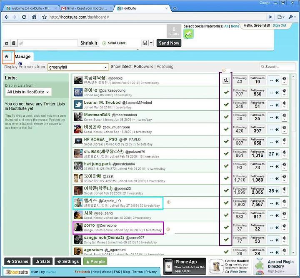This screenshot has height=278, width=300.
Task: Click the Send Now button
Action: 169,43
